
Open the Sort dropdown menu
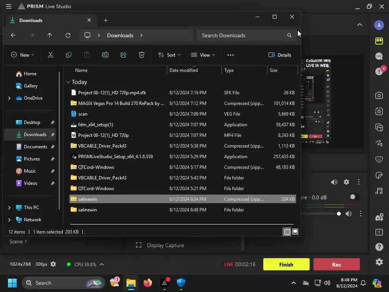tap(169, 55)
